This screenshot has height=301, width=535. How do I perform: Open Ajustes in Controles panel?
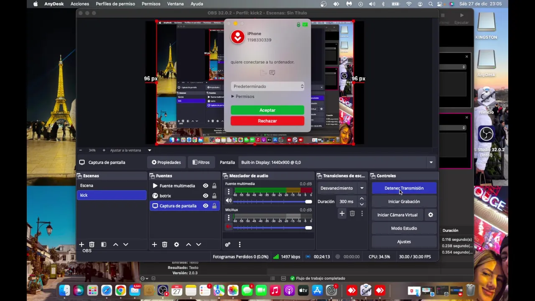coord(404,242)
